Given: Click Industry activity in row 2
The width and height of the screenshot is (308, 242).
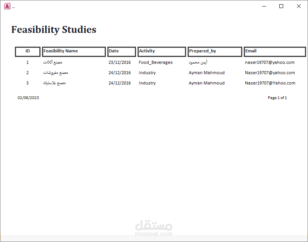Looking at the screenshot, I should coord(148,73).
